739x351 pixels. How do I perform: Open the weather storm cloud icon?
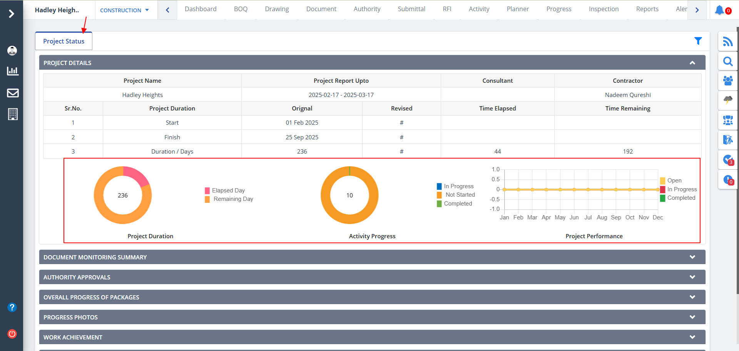(727, 100)
